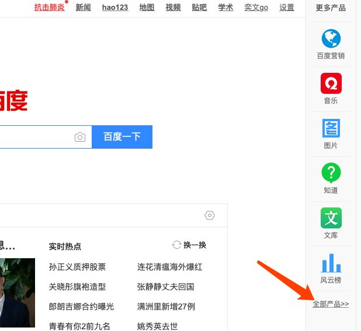Click the news photo thumbnail of man

(18, 293)
